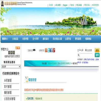Share page via Facebook icon

coord(51,50)
